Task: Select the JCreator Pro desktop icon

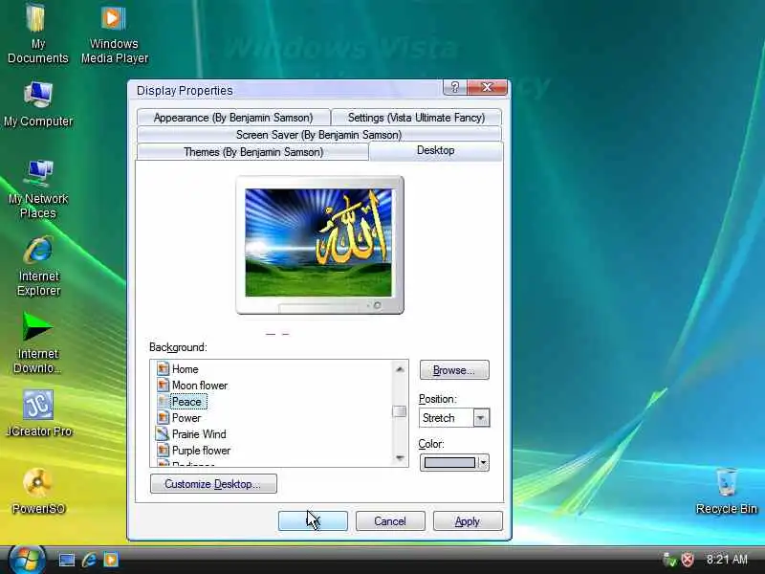Action: point(39,414)
